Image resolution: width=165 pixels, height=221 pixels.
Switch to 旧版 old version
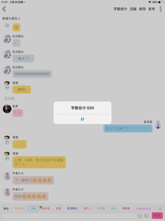click(x=133, y=9)
